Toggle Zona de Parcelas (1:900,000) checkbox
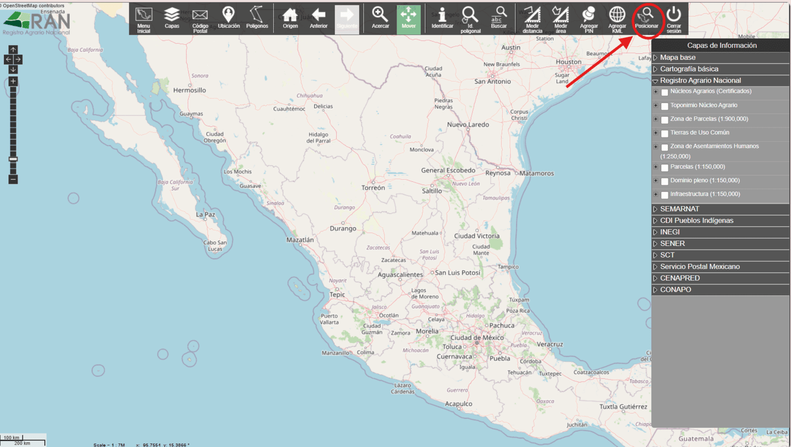Viewport: 791px width, 447px height. (x=665, y=120)
